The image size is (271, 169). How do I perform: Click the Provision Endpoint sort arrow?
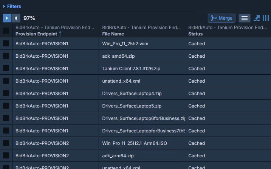60,34
